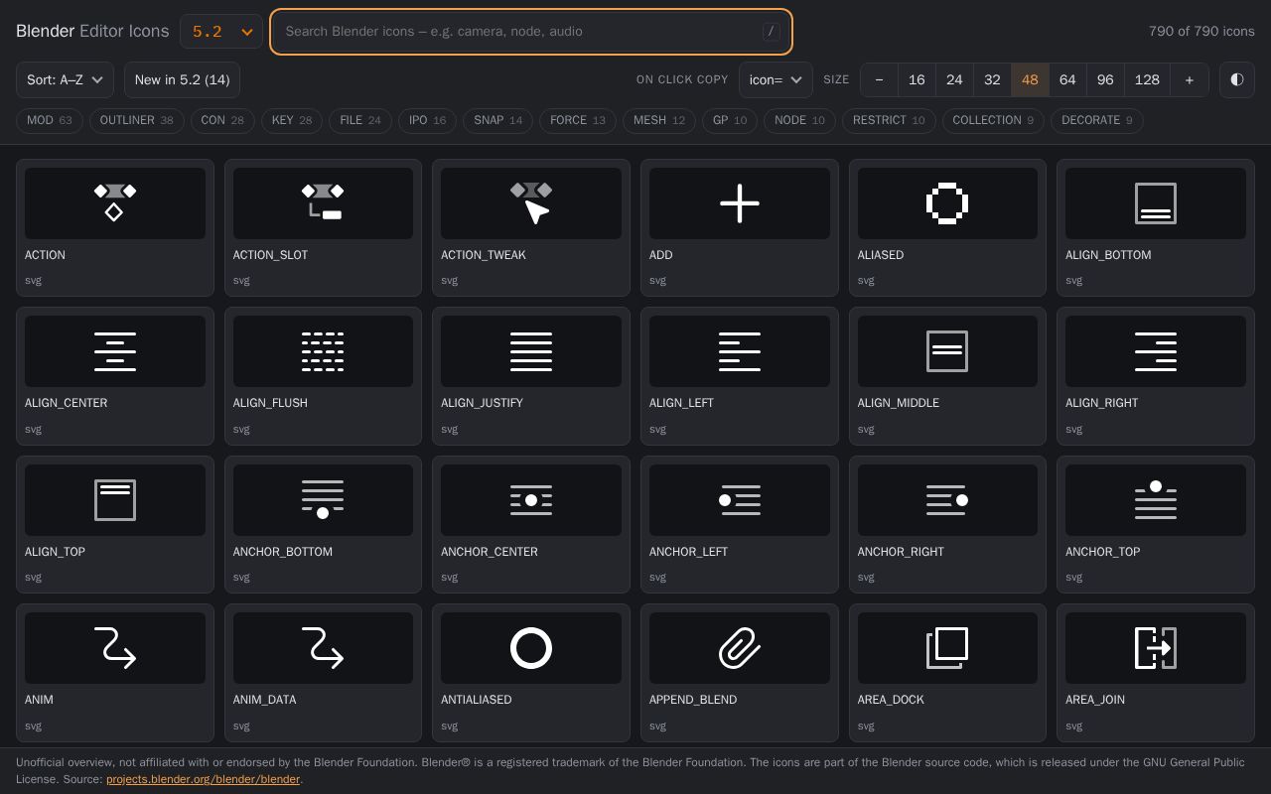Set icon size to 64
Screen dimensions: 1271x794
[x=1067, y=79]
